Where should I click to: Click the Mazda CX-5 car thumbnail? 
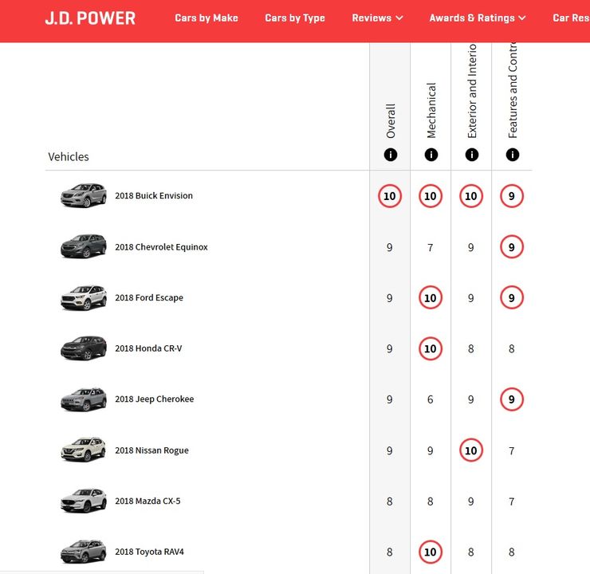pos(84,501)
